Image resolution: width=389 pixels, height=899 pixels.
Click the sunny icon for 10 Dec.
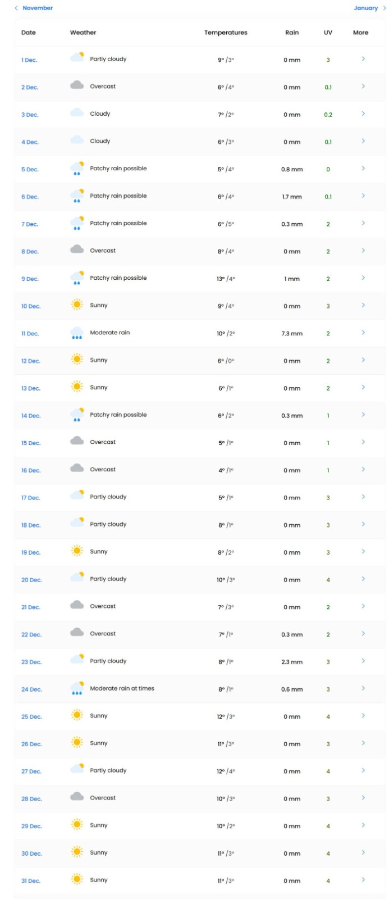[77, 305]
